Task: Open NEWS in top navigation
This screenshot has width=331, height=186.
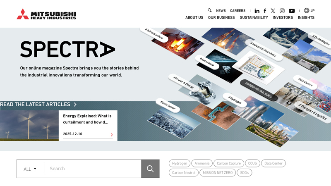Action: point(221,11)
